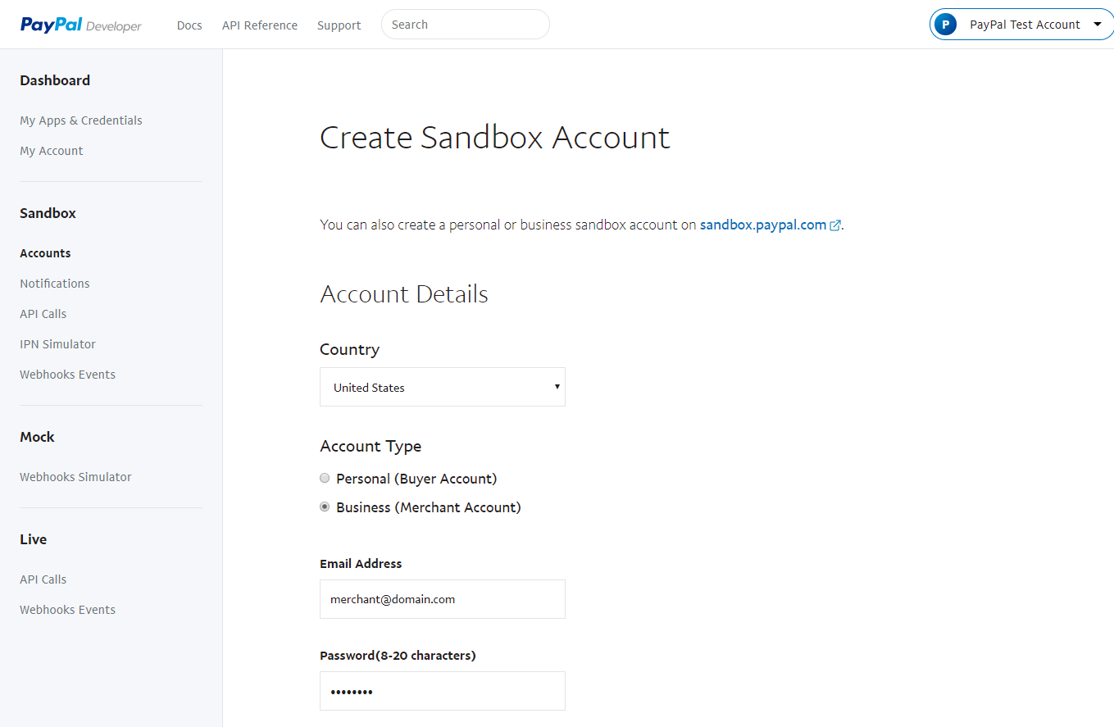Click the Country label
The image size is (1114, 727).
349,349
